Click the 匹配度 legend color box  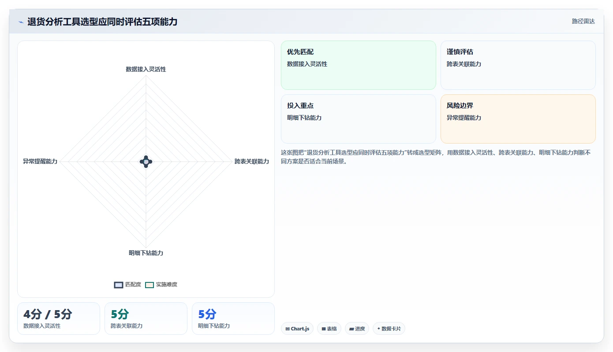click(119, 285)
